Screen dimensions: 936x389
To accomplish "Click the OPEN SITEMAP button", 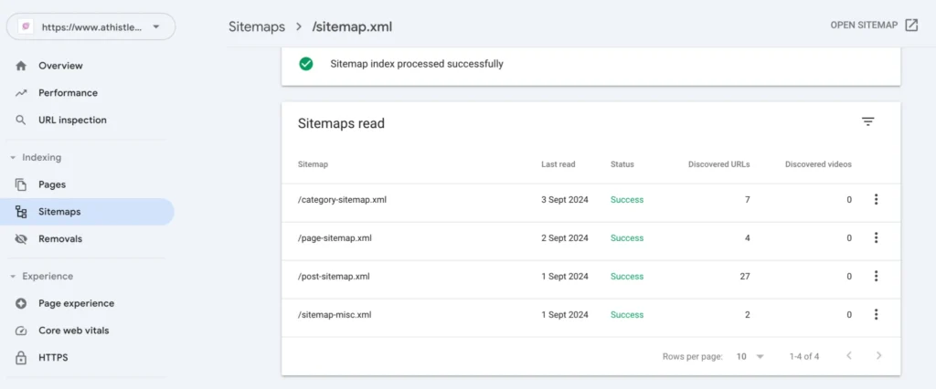I will pyautogui.click(x=874, y=25).
